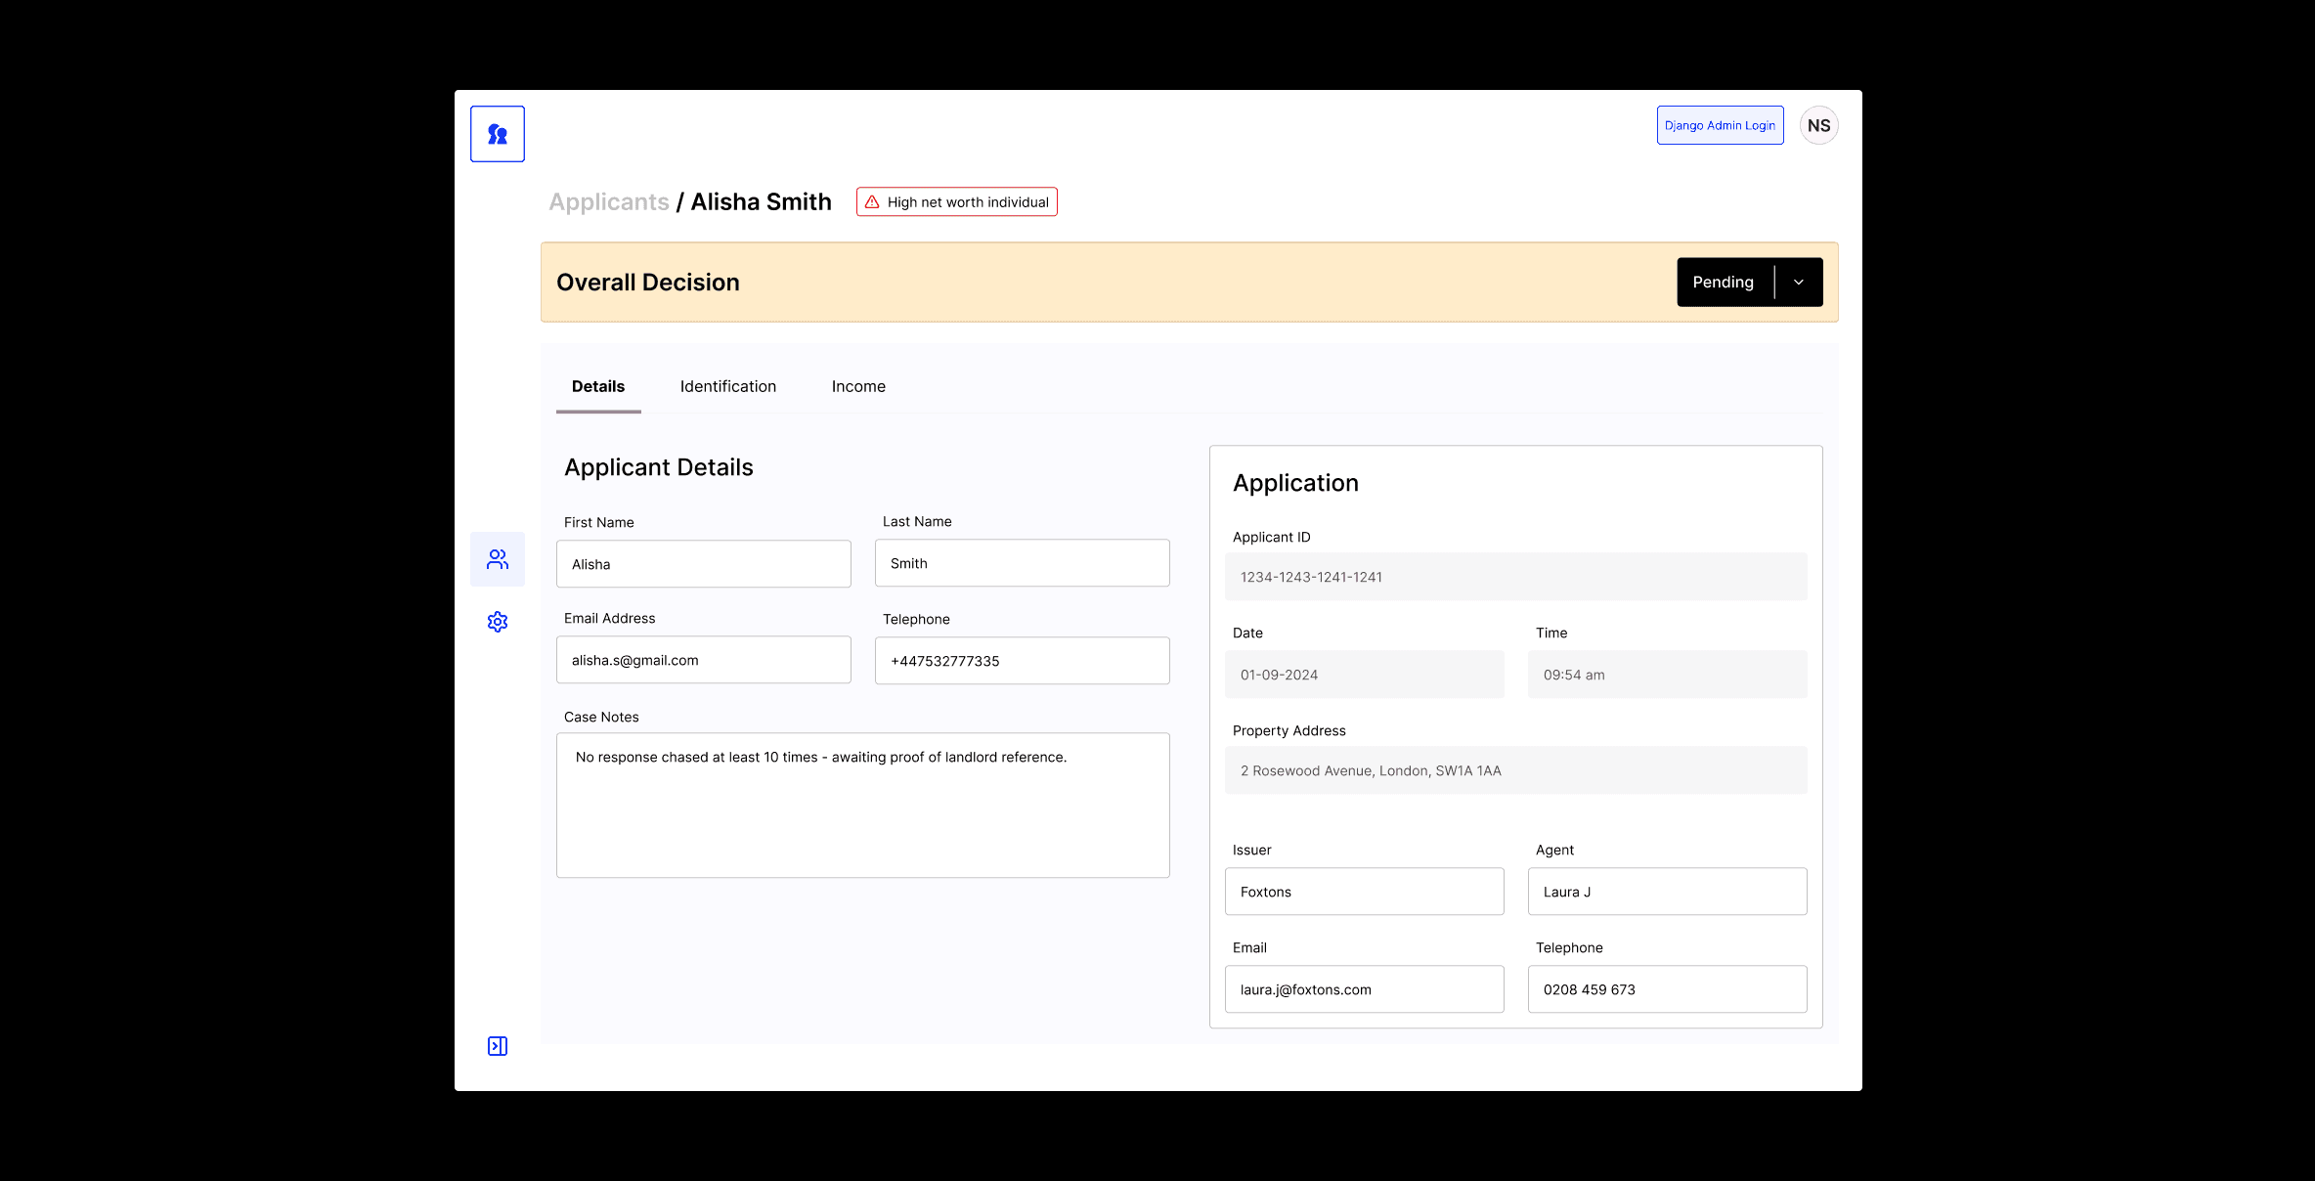Switch to the Identification tab

click(727, 386)
